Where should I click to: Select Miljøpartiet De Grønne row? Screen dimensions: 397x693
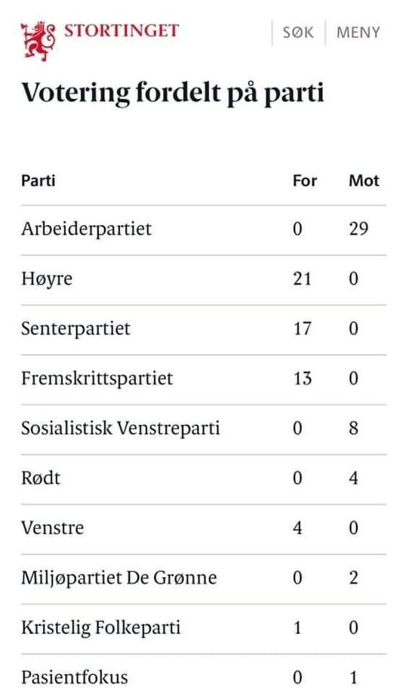tap(203, 578)
